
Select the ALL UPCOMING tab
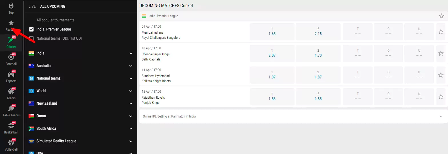click(x=53, y=6)
